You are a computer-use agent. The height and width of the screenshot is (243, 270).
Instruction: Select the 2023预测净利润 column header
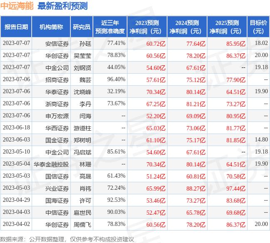click(147, 27)
